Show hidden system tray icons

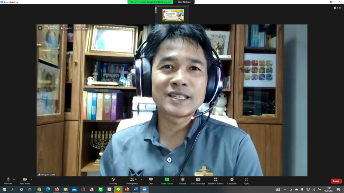[285, 190]
